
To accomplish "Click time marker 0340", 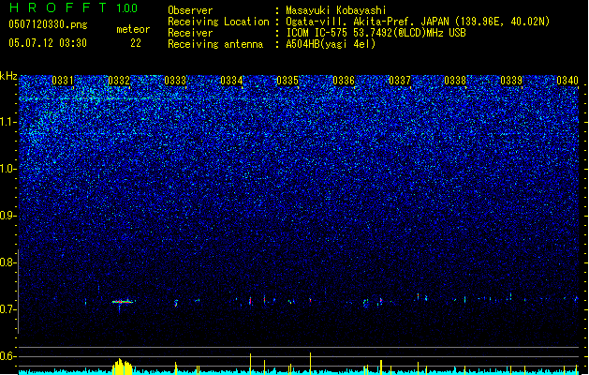I will [567, 81].
